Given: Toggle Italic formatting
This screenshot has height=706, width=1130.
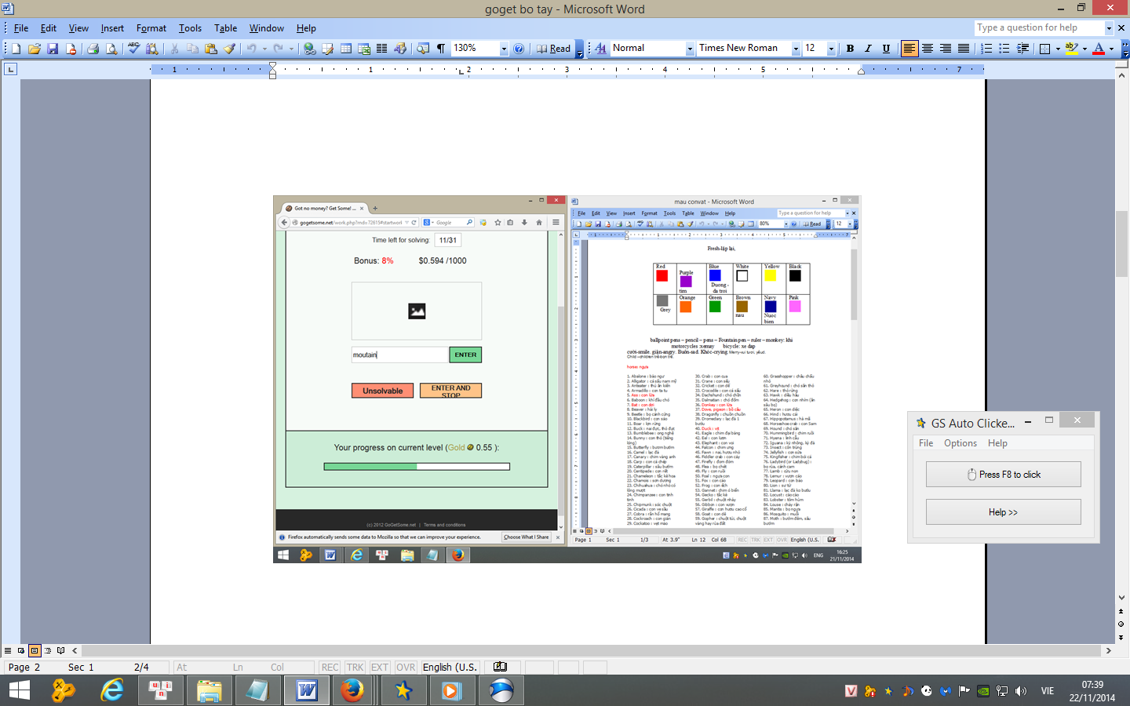Looking at the screenshot, I should pyautogui.click(x=868, y=49).
